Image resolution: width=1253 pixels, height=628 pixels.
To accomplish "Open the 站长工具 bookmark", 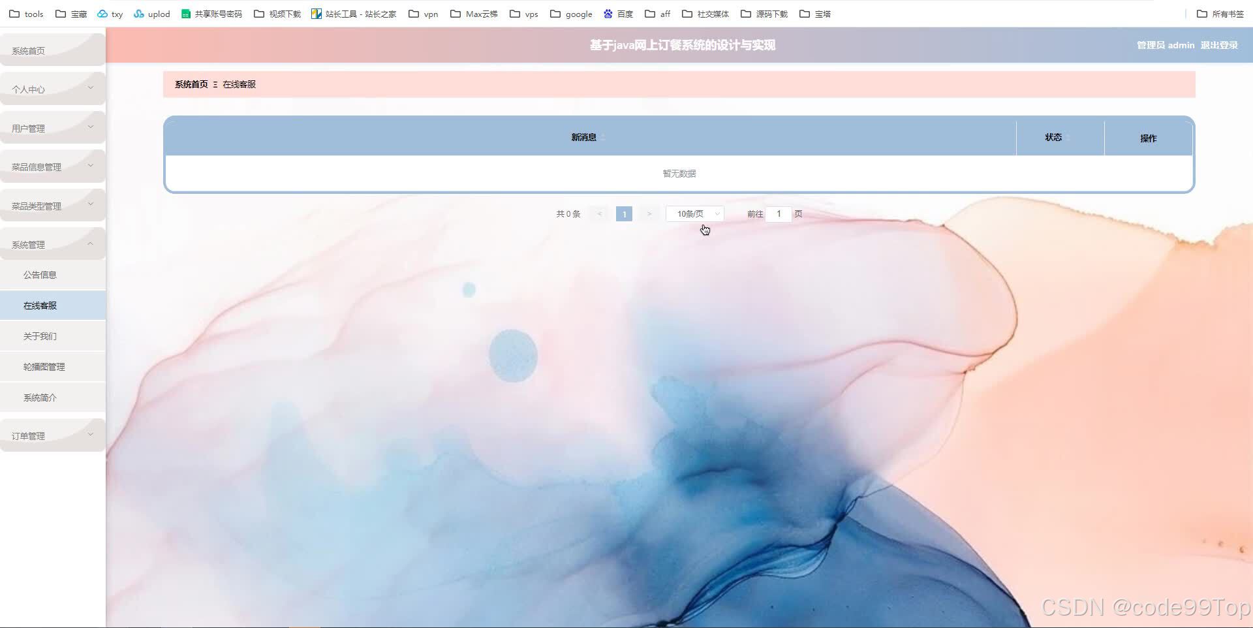I will tap(354, 13).
